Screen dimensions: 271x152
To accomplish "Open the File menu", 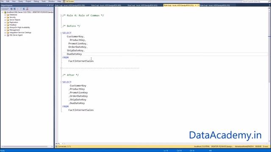I will [x=2, y=1].
